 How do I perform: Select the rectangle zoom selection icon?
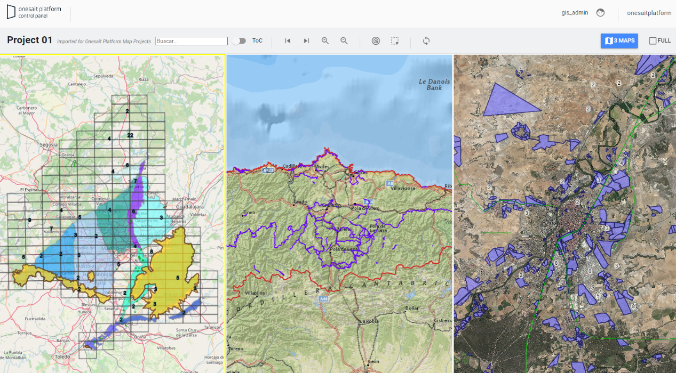(394, 40)
